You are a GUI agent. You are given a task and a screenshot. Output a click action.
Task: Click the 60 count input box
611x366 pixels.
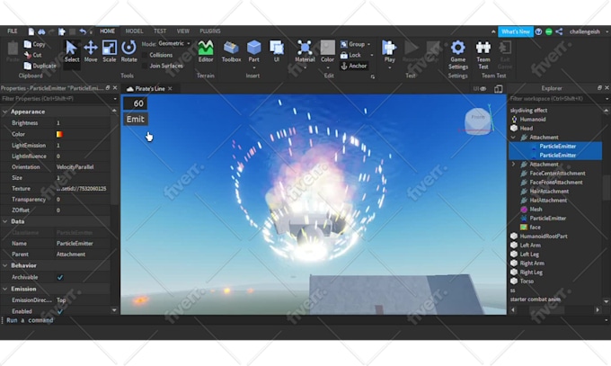point(135,103)
